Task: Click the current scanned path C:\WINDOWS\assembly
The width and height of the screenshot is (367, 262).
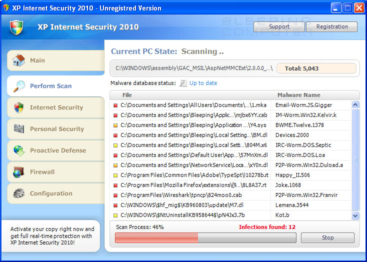Action: [x=194, y=68]
